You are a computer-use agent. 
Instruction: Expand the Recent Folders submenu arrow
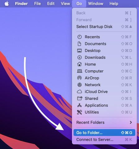[x=131, y=122]
